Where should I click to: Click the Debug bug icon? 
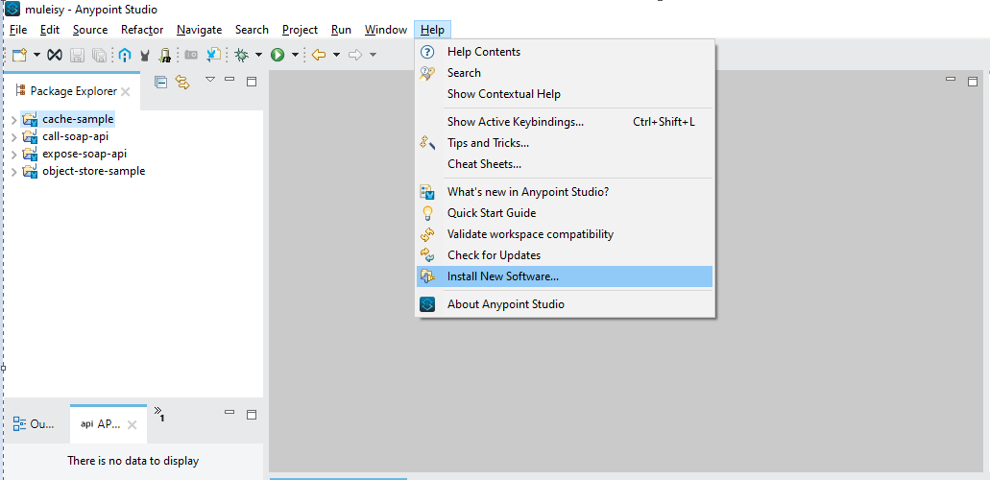241,55
